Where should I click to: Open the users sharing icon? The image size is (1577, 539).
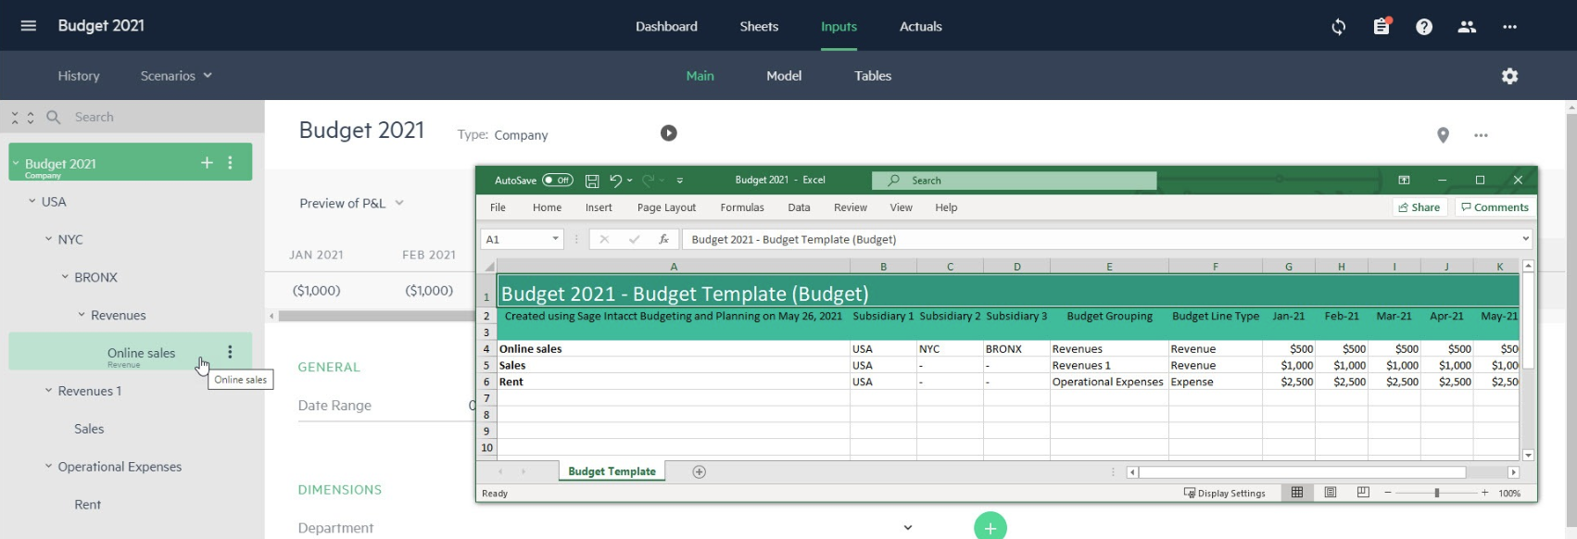(x=1467, y=27)
